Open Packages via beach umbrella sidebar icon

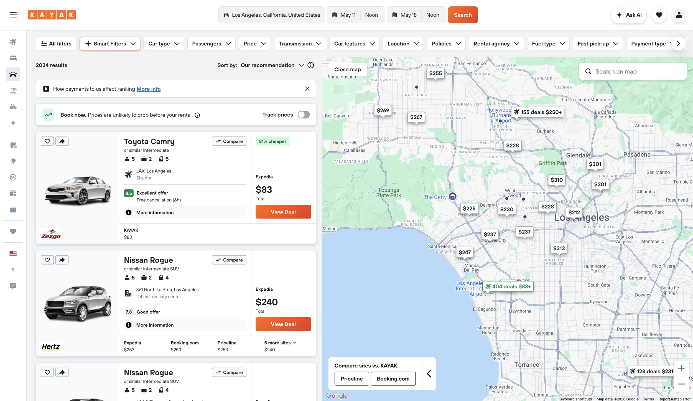[13, 90]
